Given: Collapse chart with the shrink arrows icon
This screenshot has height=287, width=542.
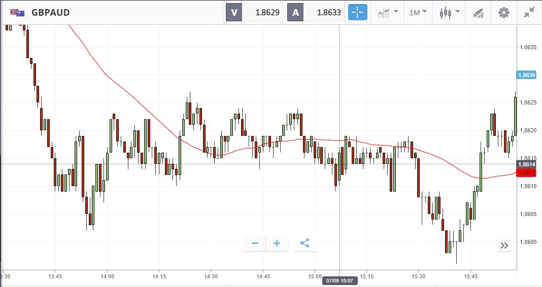Looking at the screenshot, I should click(529, 12).
